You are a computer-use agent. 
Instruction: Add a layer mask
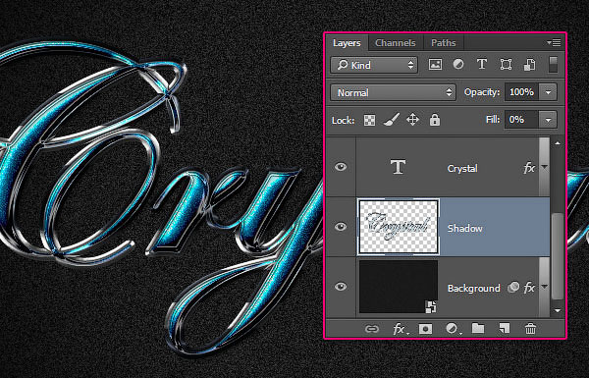(x=426, y=329)
